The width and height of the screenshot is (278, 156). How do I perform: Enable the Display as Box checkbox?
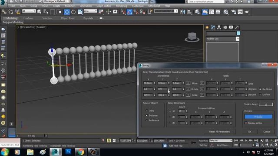(246, 123)
